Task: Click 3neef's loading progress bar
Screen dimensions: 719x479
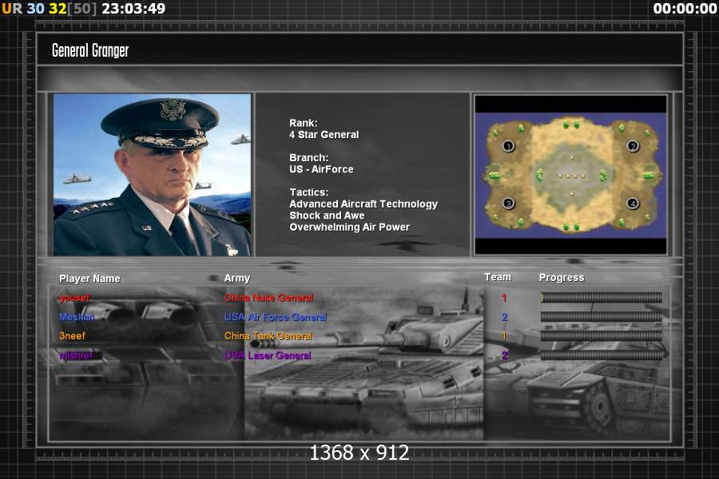Action: tap(601, 336)
